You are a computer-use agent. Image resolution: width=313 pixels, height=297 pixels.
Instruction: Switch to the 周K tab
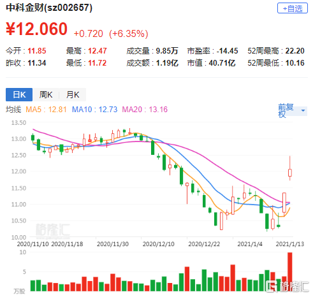pyautogui.click(x=46, y=94)
